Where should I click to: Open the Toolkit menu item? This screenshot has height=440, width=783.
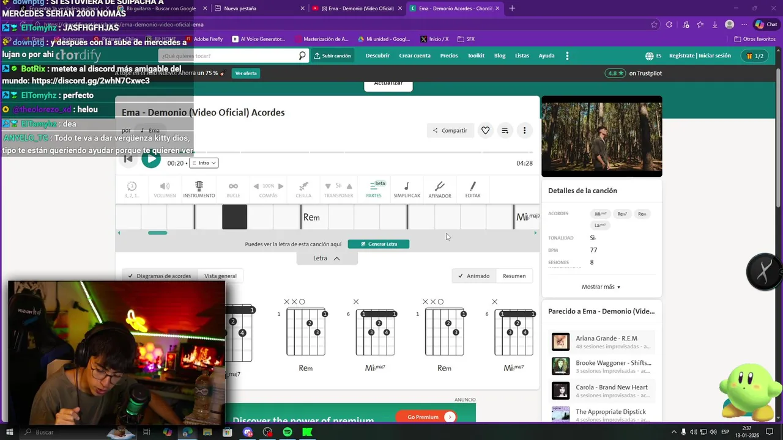point(476,56)
